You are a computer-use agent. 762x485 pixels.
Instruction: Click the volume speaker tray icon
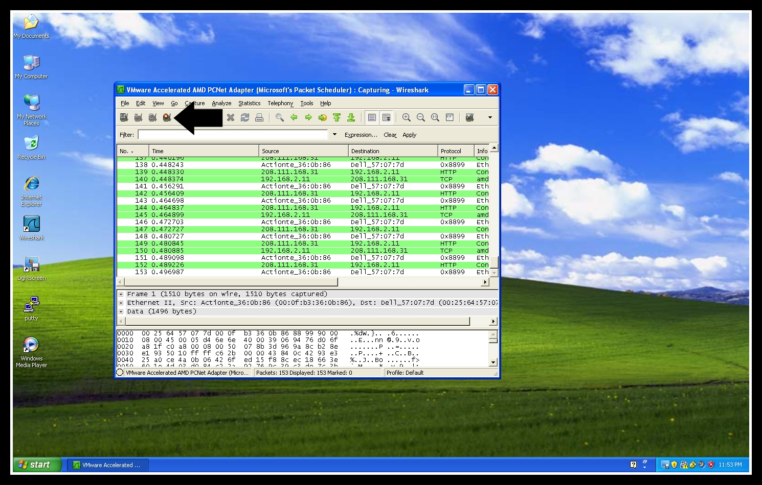click(x=702, y=465)
